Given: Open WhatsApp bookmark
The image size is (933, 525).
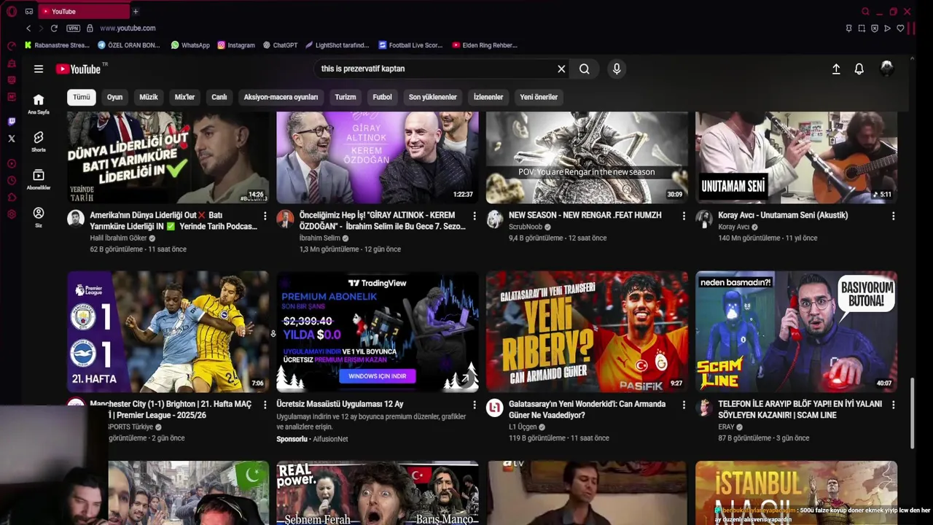Looking at the screenshot, I should tap(190, 45).
